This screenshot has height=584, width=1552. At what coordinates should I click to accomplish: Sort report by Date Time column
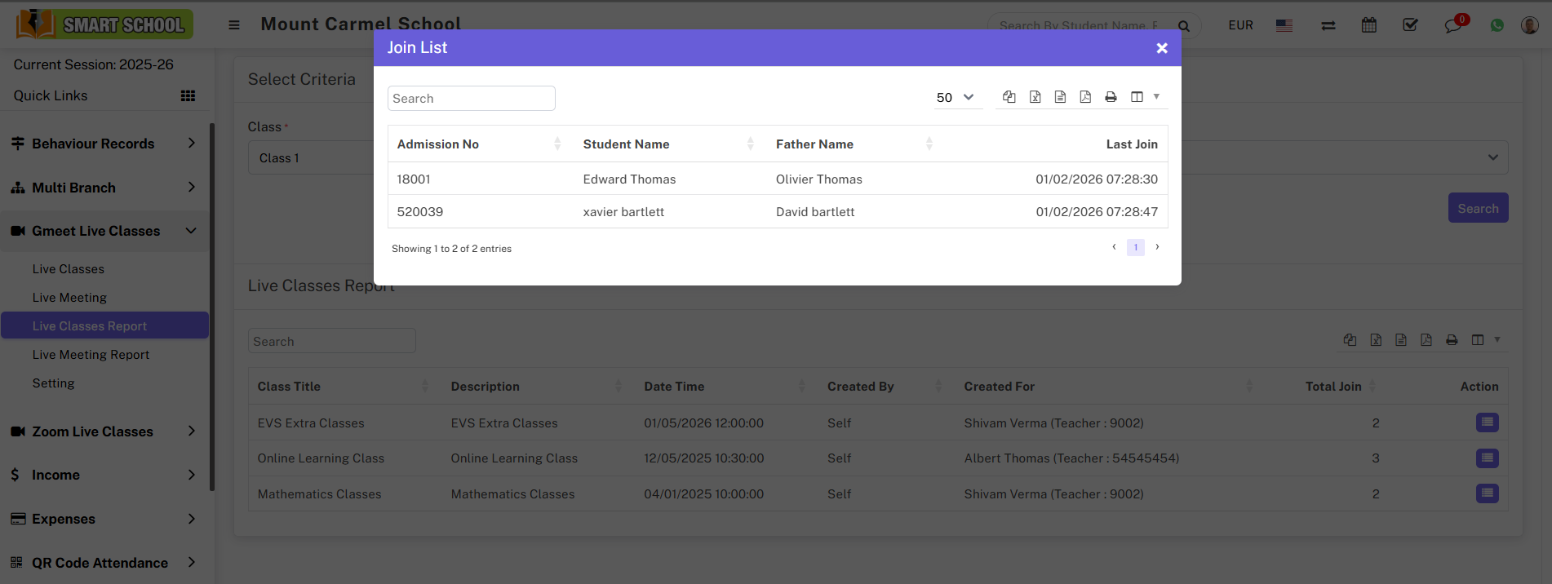pyautogui.click(x=725, y=387)
